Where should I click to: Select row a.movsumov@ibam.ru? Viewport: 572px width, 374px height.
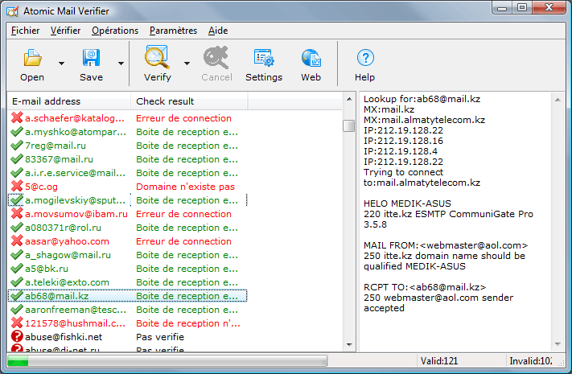(128, 214)
